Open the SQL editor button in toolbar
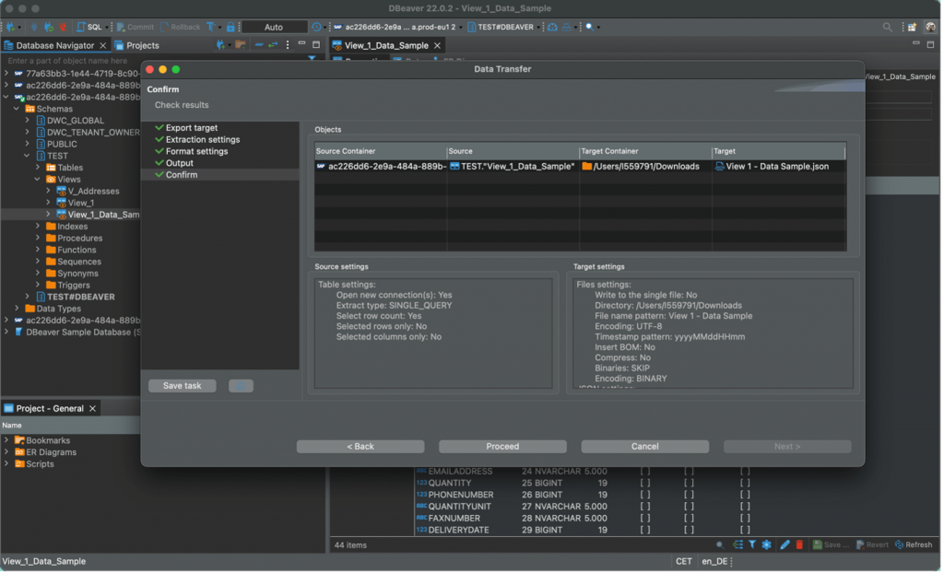 pos(89,27)
